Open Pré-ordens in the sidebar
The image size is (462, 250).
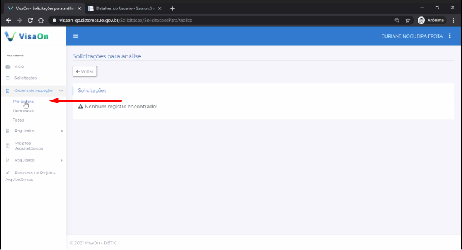(x=23, y=102)
